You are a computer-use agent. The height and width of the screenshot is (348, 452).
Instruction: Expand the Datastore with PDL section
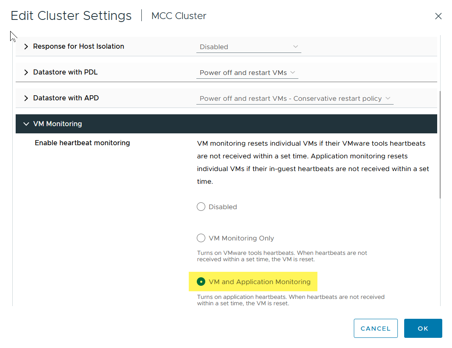(x=26, y=72)
